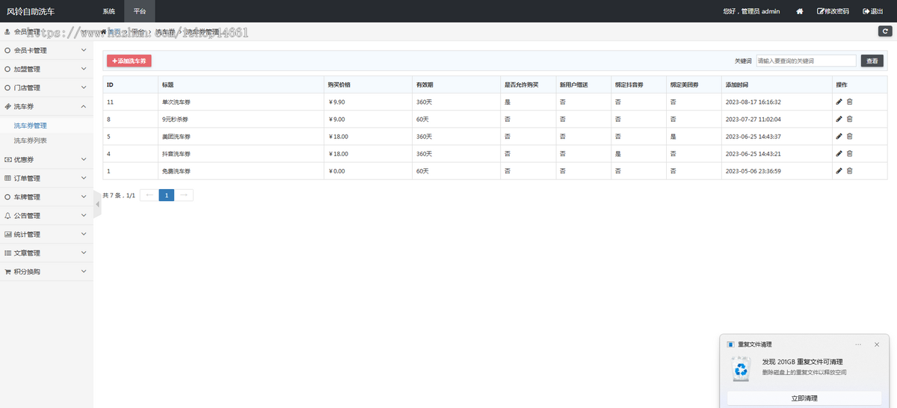Click the trash icon for 抖音洗车券
The image size is (897, 408).
849,154
